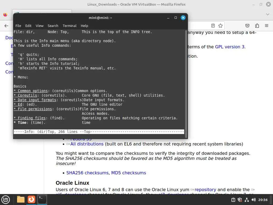
Task: Open the Search menu in the terminal
Action: coord(53,26)
